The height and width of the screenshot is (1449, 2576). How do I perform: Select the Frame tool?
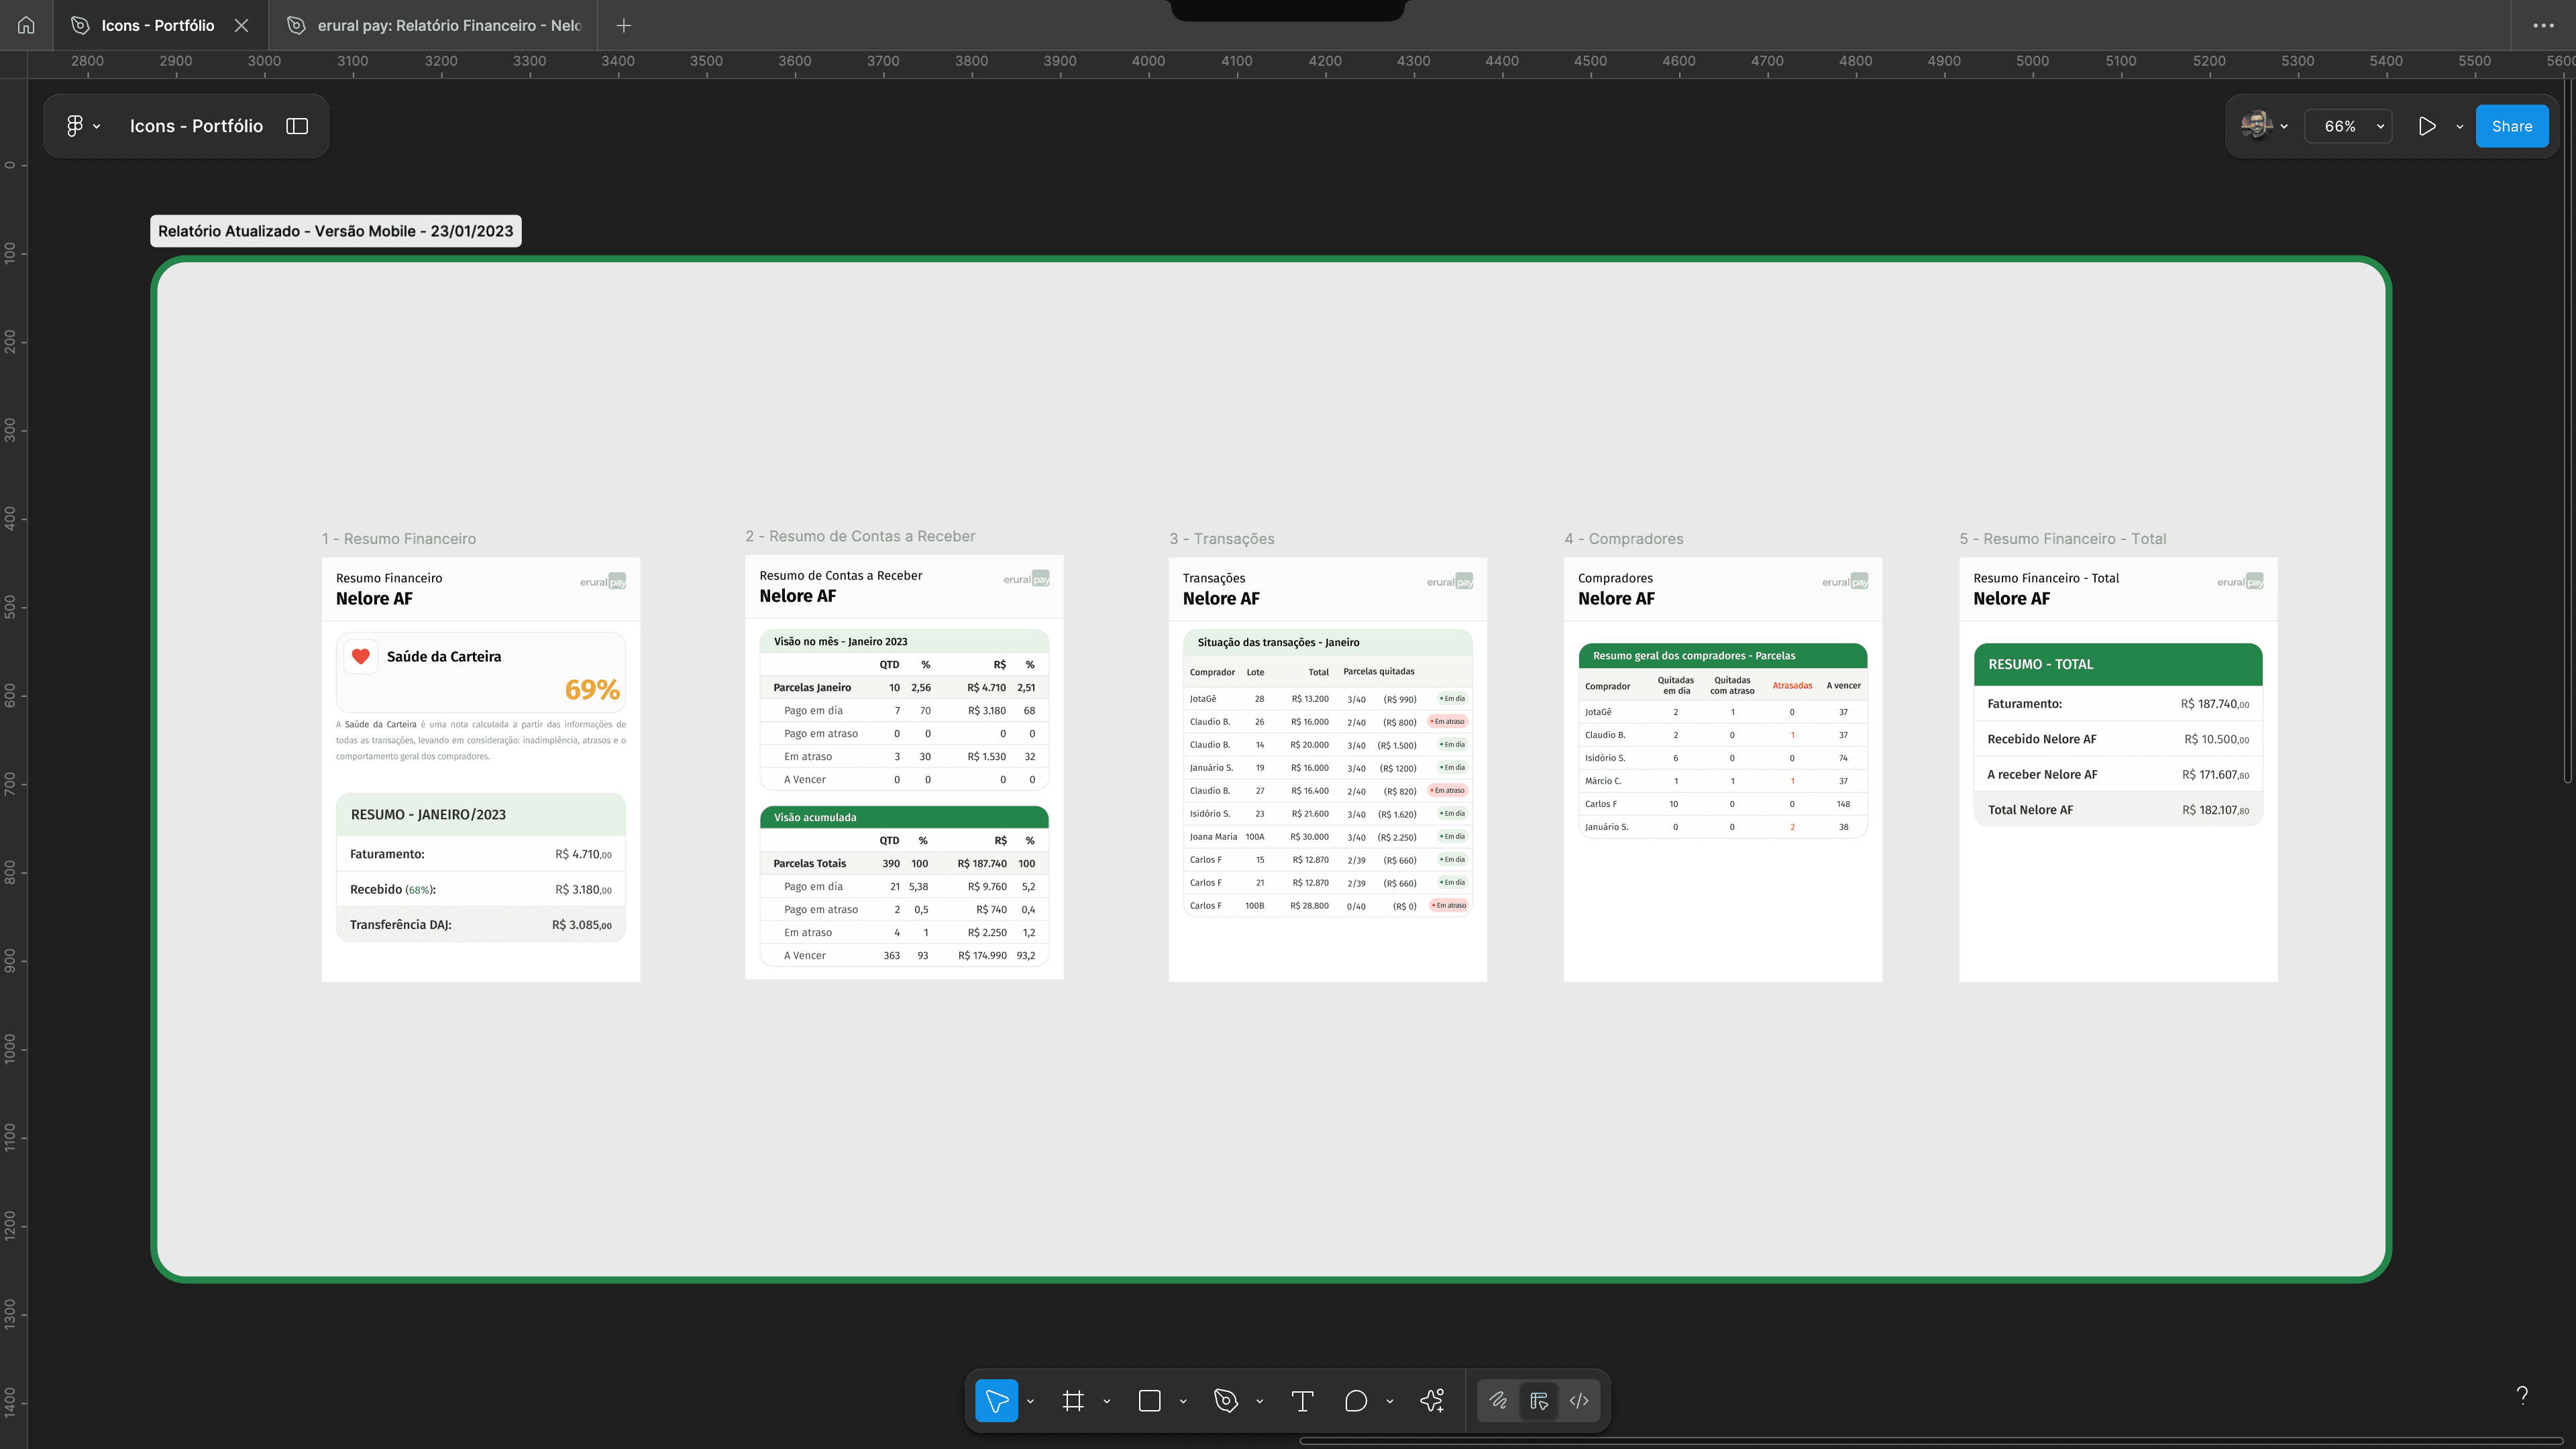(1073, 1400)
